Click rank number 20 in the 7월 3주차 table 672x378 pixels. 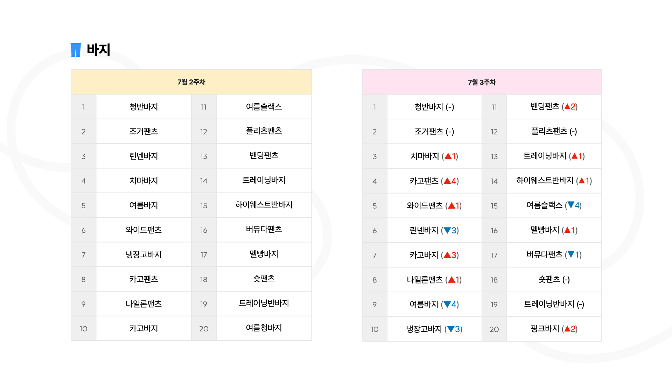(494, 329)
